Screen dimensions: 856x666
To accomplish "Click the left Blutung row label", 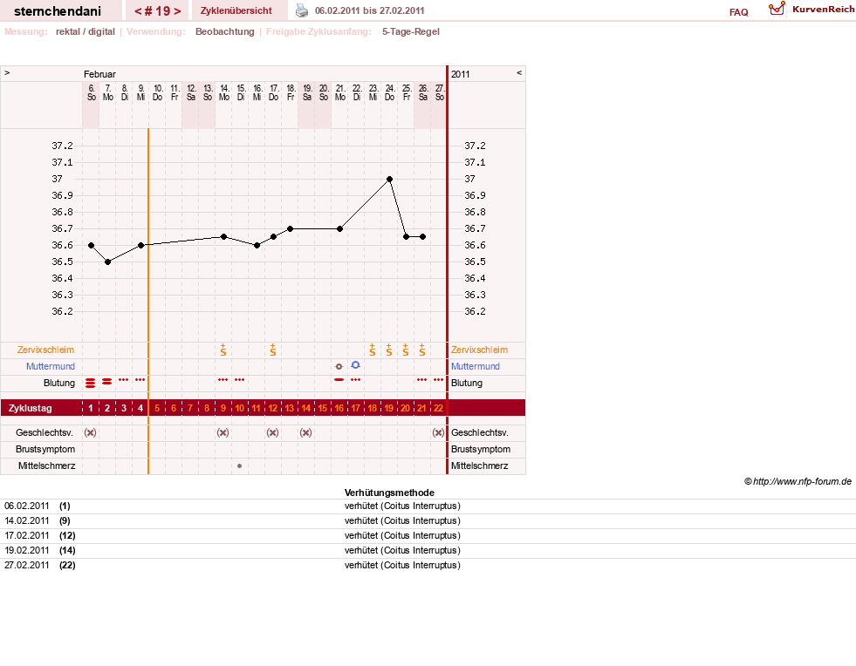I will click(x=59, y=383).
